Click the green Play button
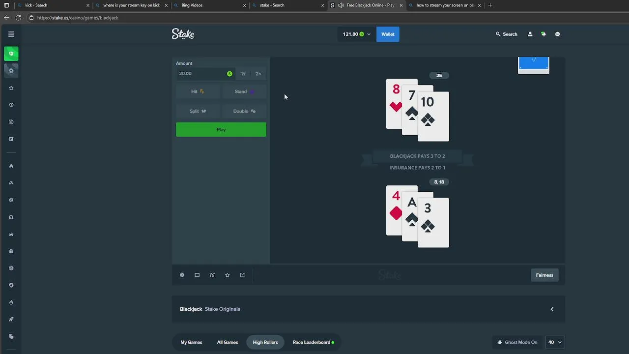The height and width of the screenshot is (354, 629). 221,130
